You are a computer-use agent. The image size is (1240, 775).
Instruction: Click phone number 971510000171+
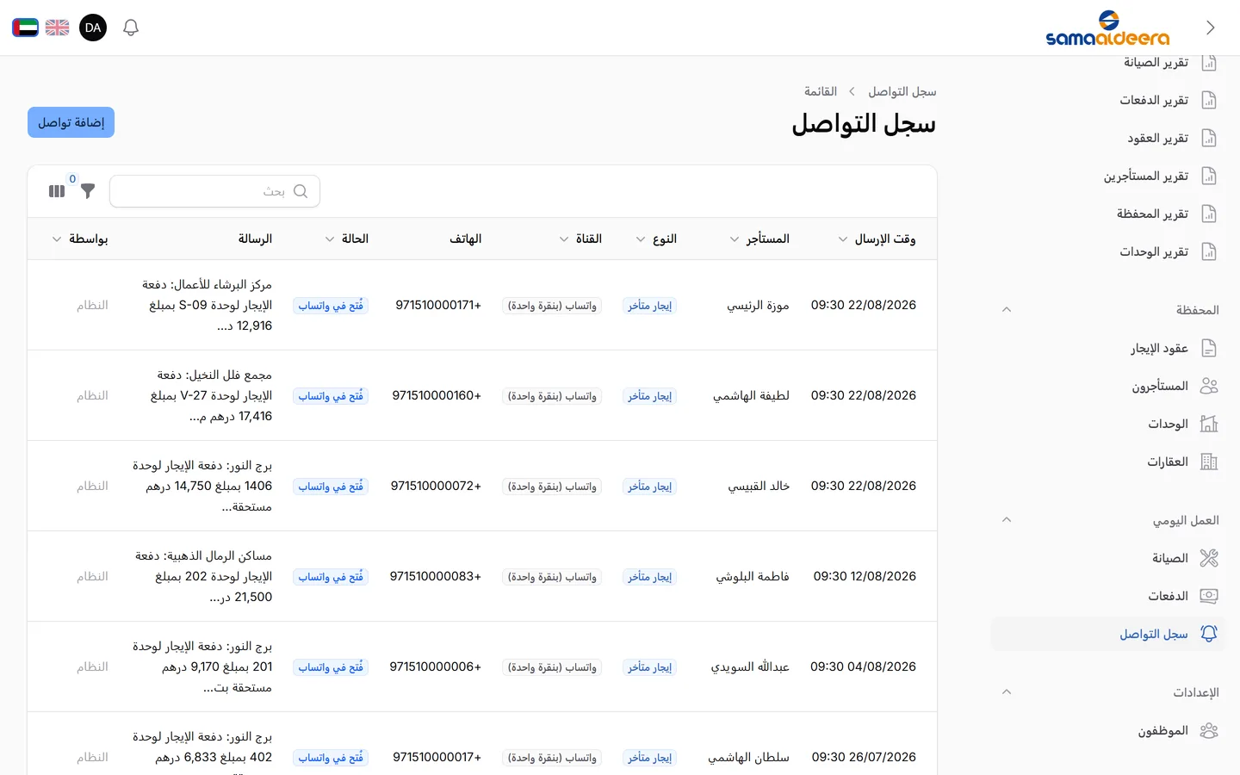coord(438,305)
